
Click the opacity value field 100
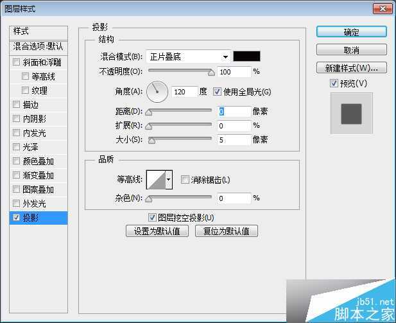coord(234,72)
